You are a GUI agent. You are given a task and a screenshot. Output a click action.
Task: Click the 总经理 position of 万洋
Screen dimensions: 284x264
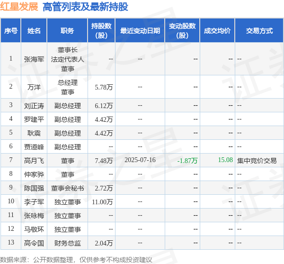coord(67,82)
